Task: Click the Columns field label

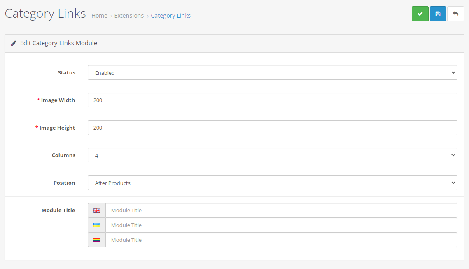Action: (x=63, y=155)
